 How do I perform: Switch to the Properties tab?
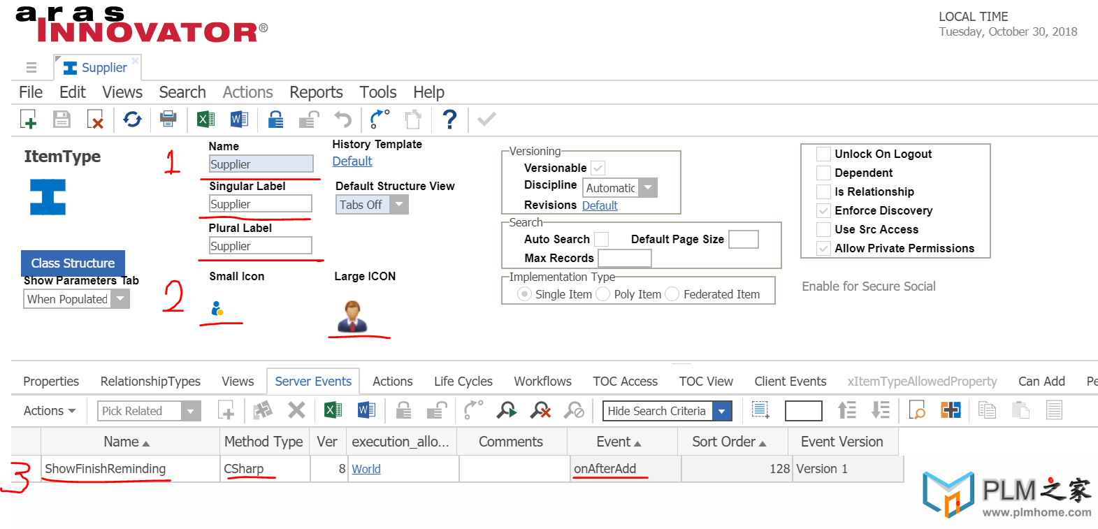tap(51, 382)
